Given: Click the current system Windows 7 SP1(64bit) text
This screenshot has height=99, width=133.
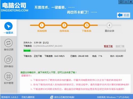Looking at the screenshot, I should click(x=113, y=97).
